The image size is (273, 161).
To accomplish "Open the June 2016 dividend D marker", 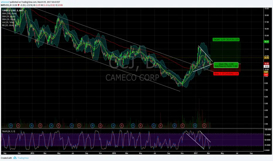I will click(x=153, y=126).
